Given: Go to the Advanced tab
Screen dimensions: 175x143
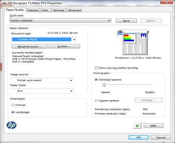Looking at the screenshot, I should [74, 10].
